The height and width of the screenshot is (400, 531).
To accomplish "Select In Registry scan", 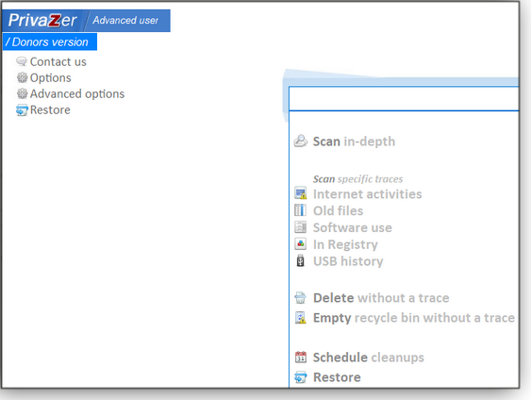I will tap(345, 245).
